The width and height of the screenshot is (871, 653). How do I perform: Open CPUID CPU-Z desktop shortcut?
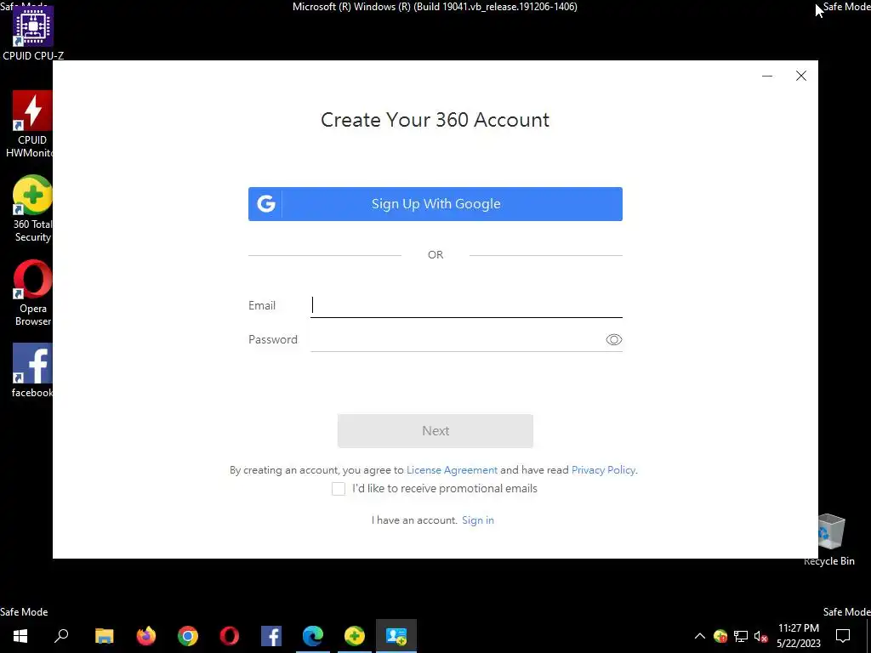point(33,33)
